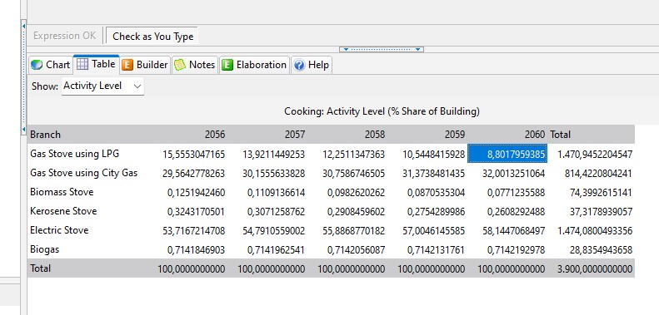Click the horizontal splitter handle with arrows

[382, 49]
